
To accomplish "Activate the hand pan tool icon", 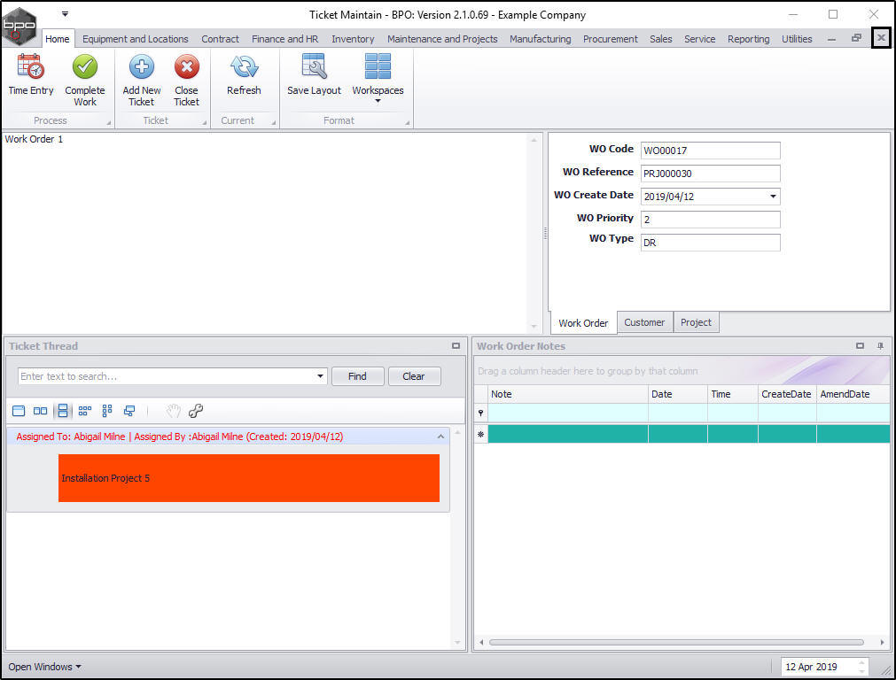I will click(x=173, y=411).
